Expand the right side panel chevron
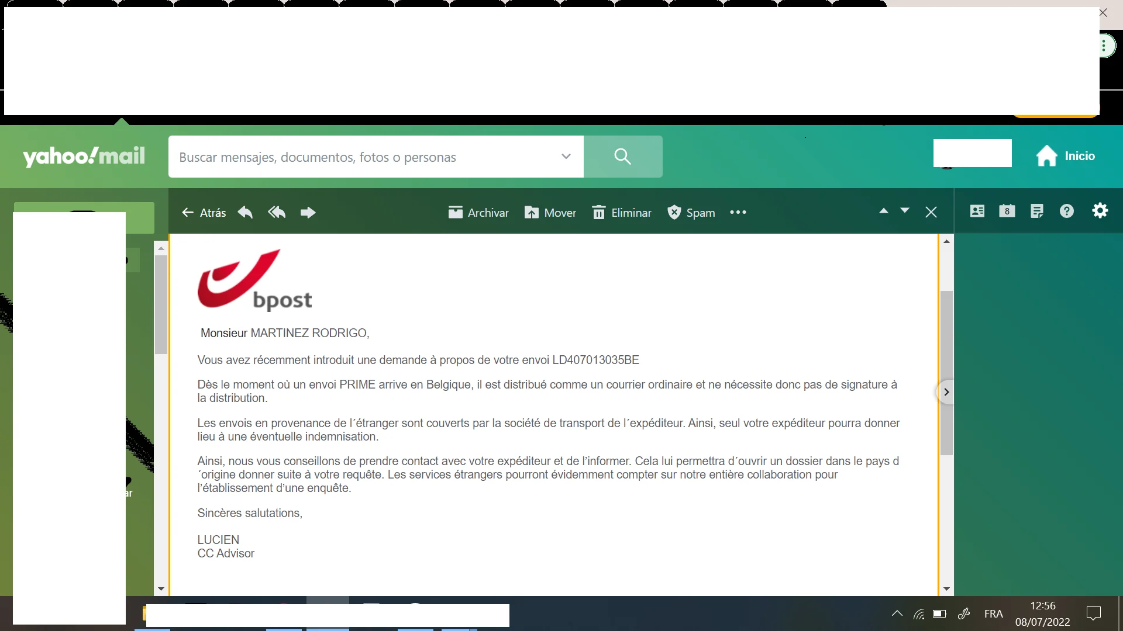The height and width of the screenshot is (631, 1123). (x=946, y=392)
